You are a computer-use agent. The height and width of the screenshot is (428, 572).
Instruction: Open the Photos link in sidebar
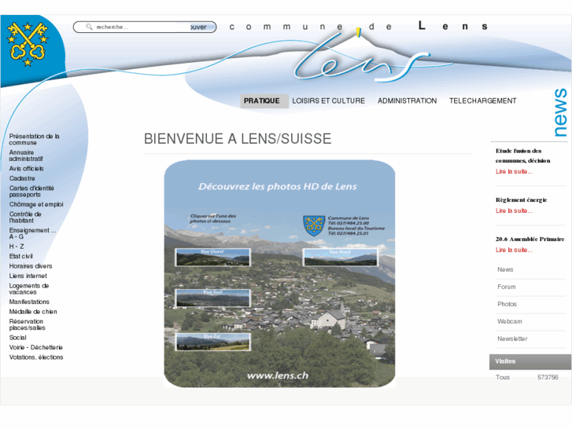[507, 304]
